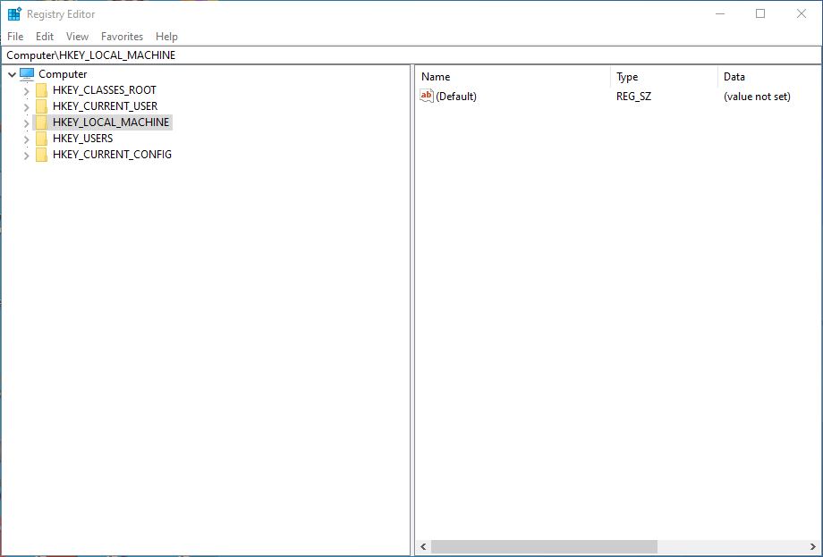This screenshot has width=823, height=557.
Task: Open the View menu
Action: click(x=77, y=37)
